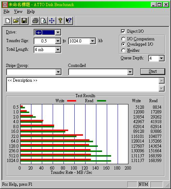Open the View menu
This screenshot has height=189, width=171.
18,12
